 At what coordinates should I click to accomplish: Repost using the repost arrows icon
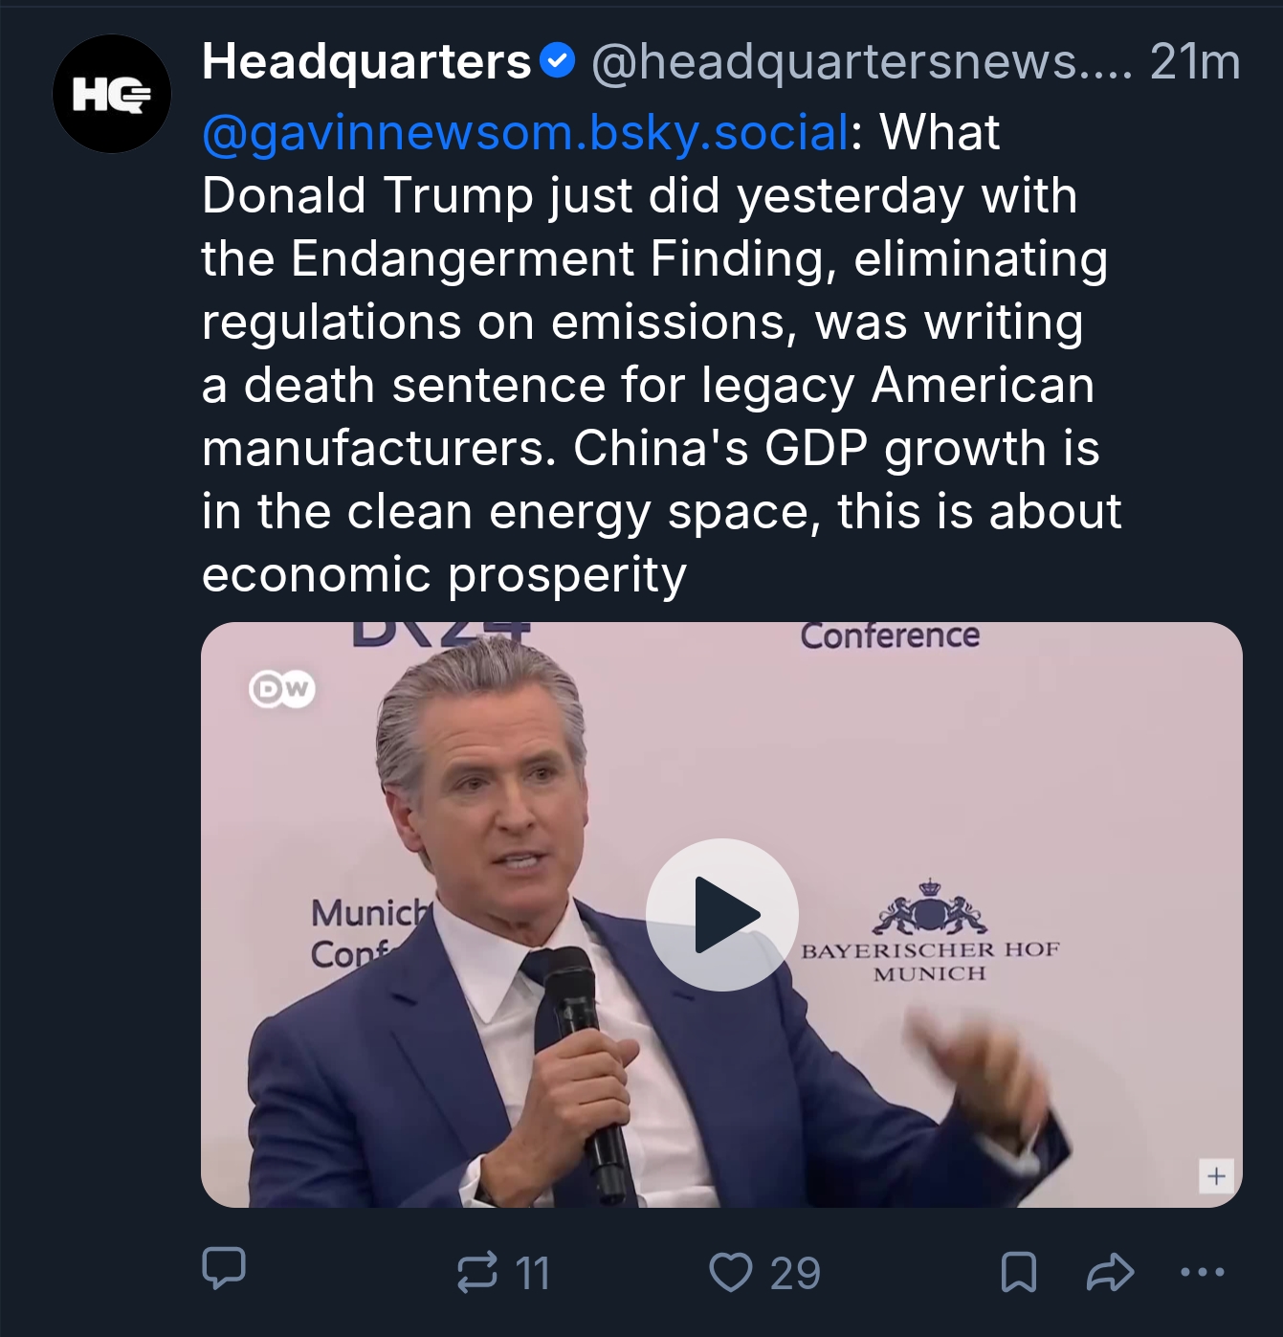coord(477,1272)
